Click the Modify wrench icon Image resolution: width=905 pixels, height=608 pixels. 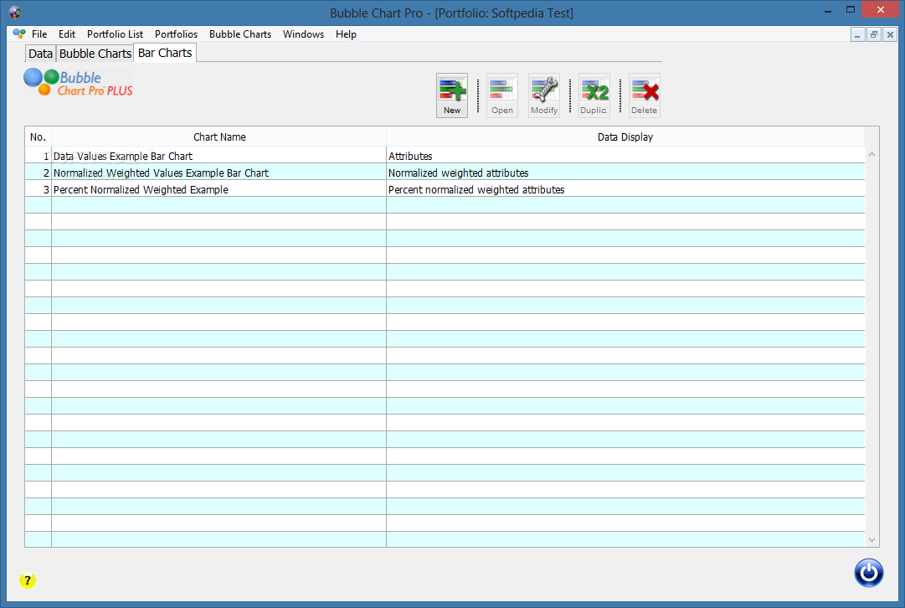coord(544,95)
